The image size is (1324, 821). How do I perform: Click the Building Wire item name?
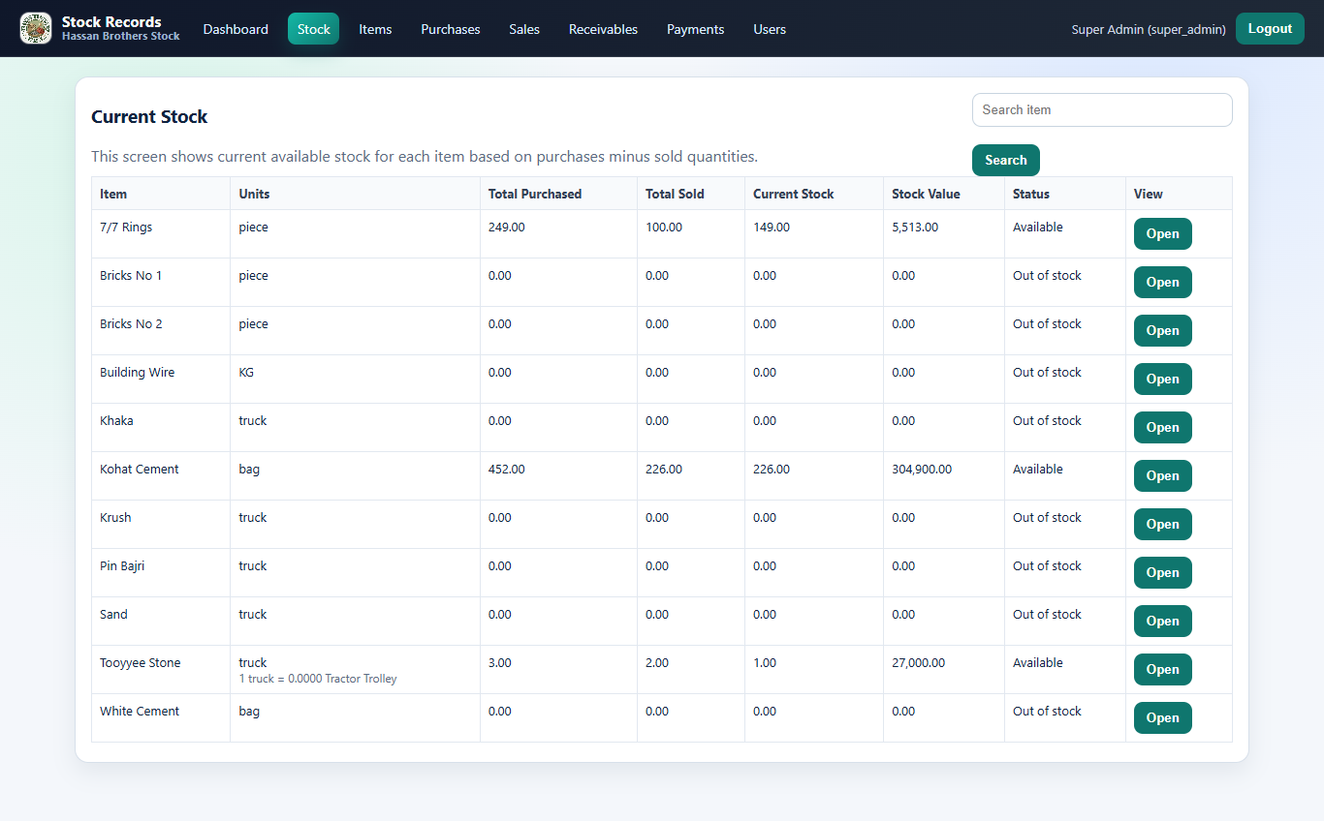(x=138, y=373)
